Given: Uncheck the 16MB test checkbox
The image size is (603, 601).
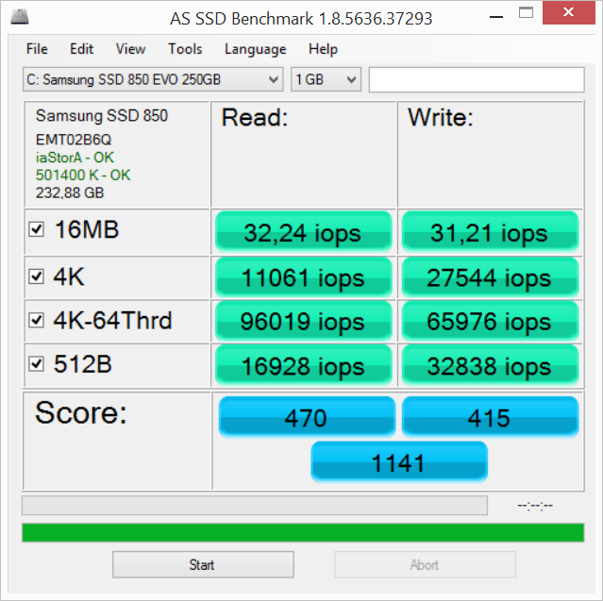Looking at the screenshot, I should [x=36, y=229].
